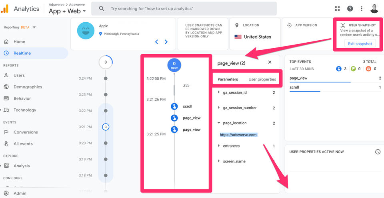
Task: Expand the screen_name parameter
Action: coord(219,161)
